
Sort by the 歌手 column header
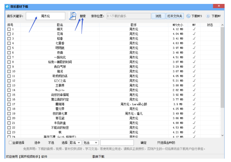click(x=134, y=25)
